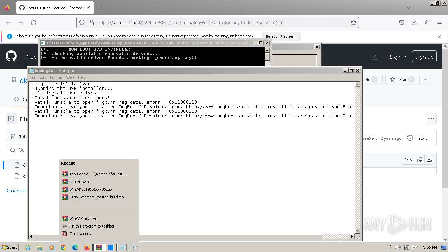Open Windows Explorer folder taskbar icon
448x252 pixels.
40,247
